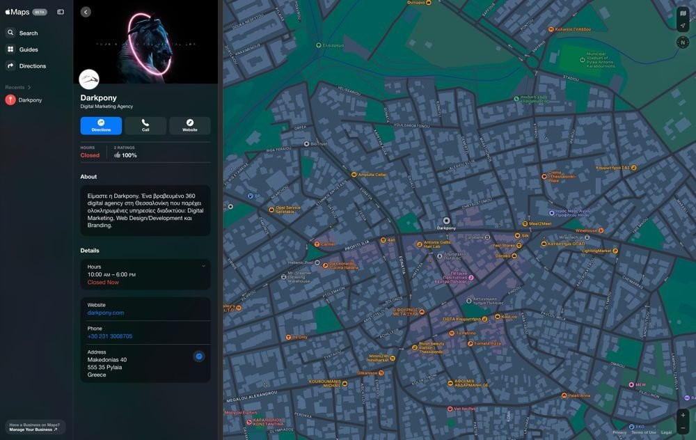696x440 pixels.
Task: Select the EKO gas station marker
Action: coord(632,427)
